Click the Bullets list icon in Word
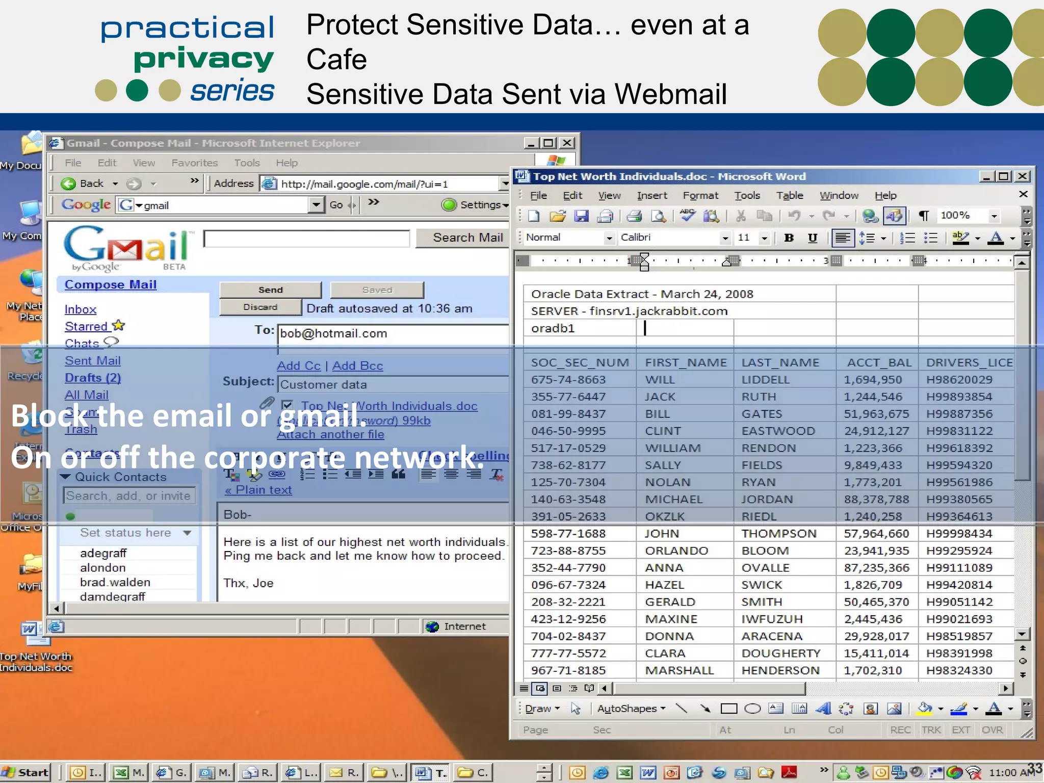1044x783 pixels. (931, 238)
